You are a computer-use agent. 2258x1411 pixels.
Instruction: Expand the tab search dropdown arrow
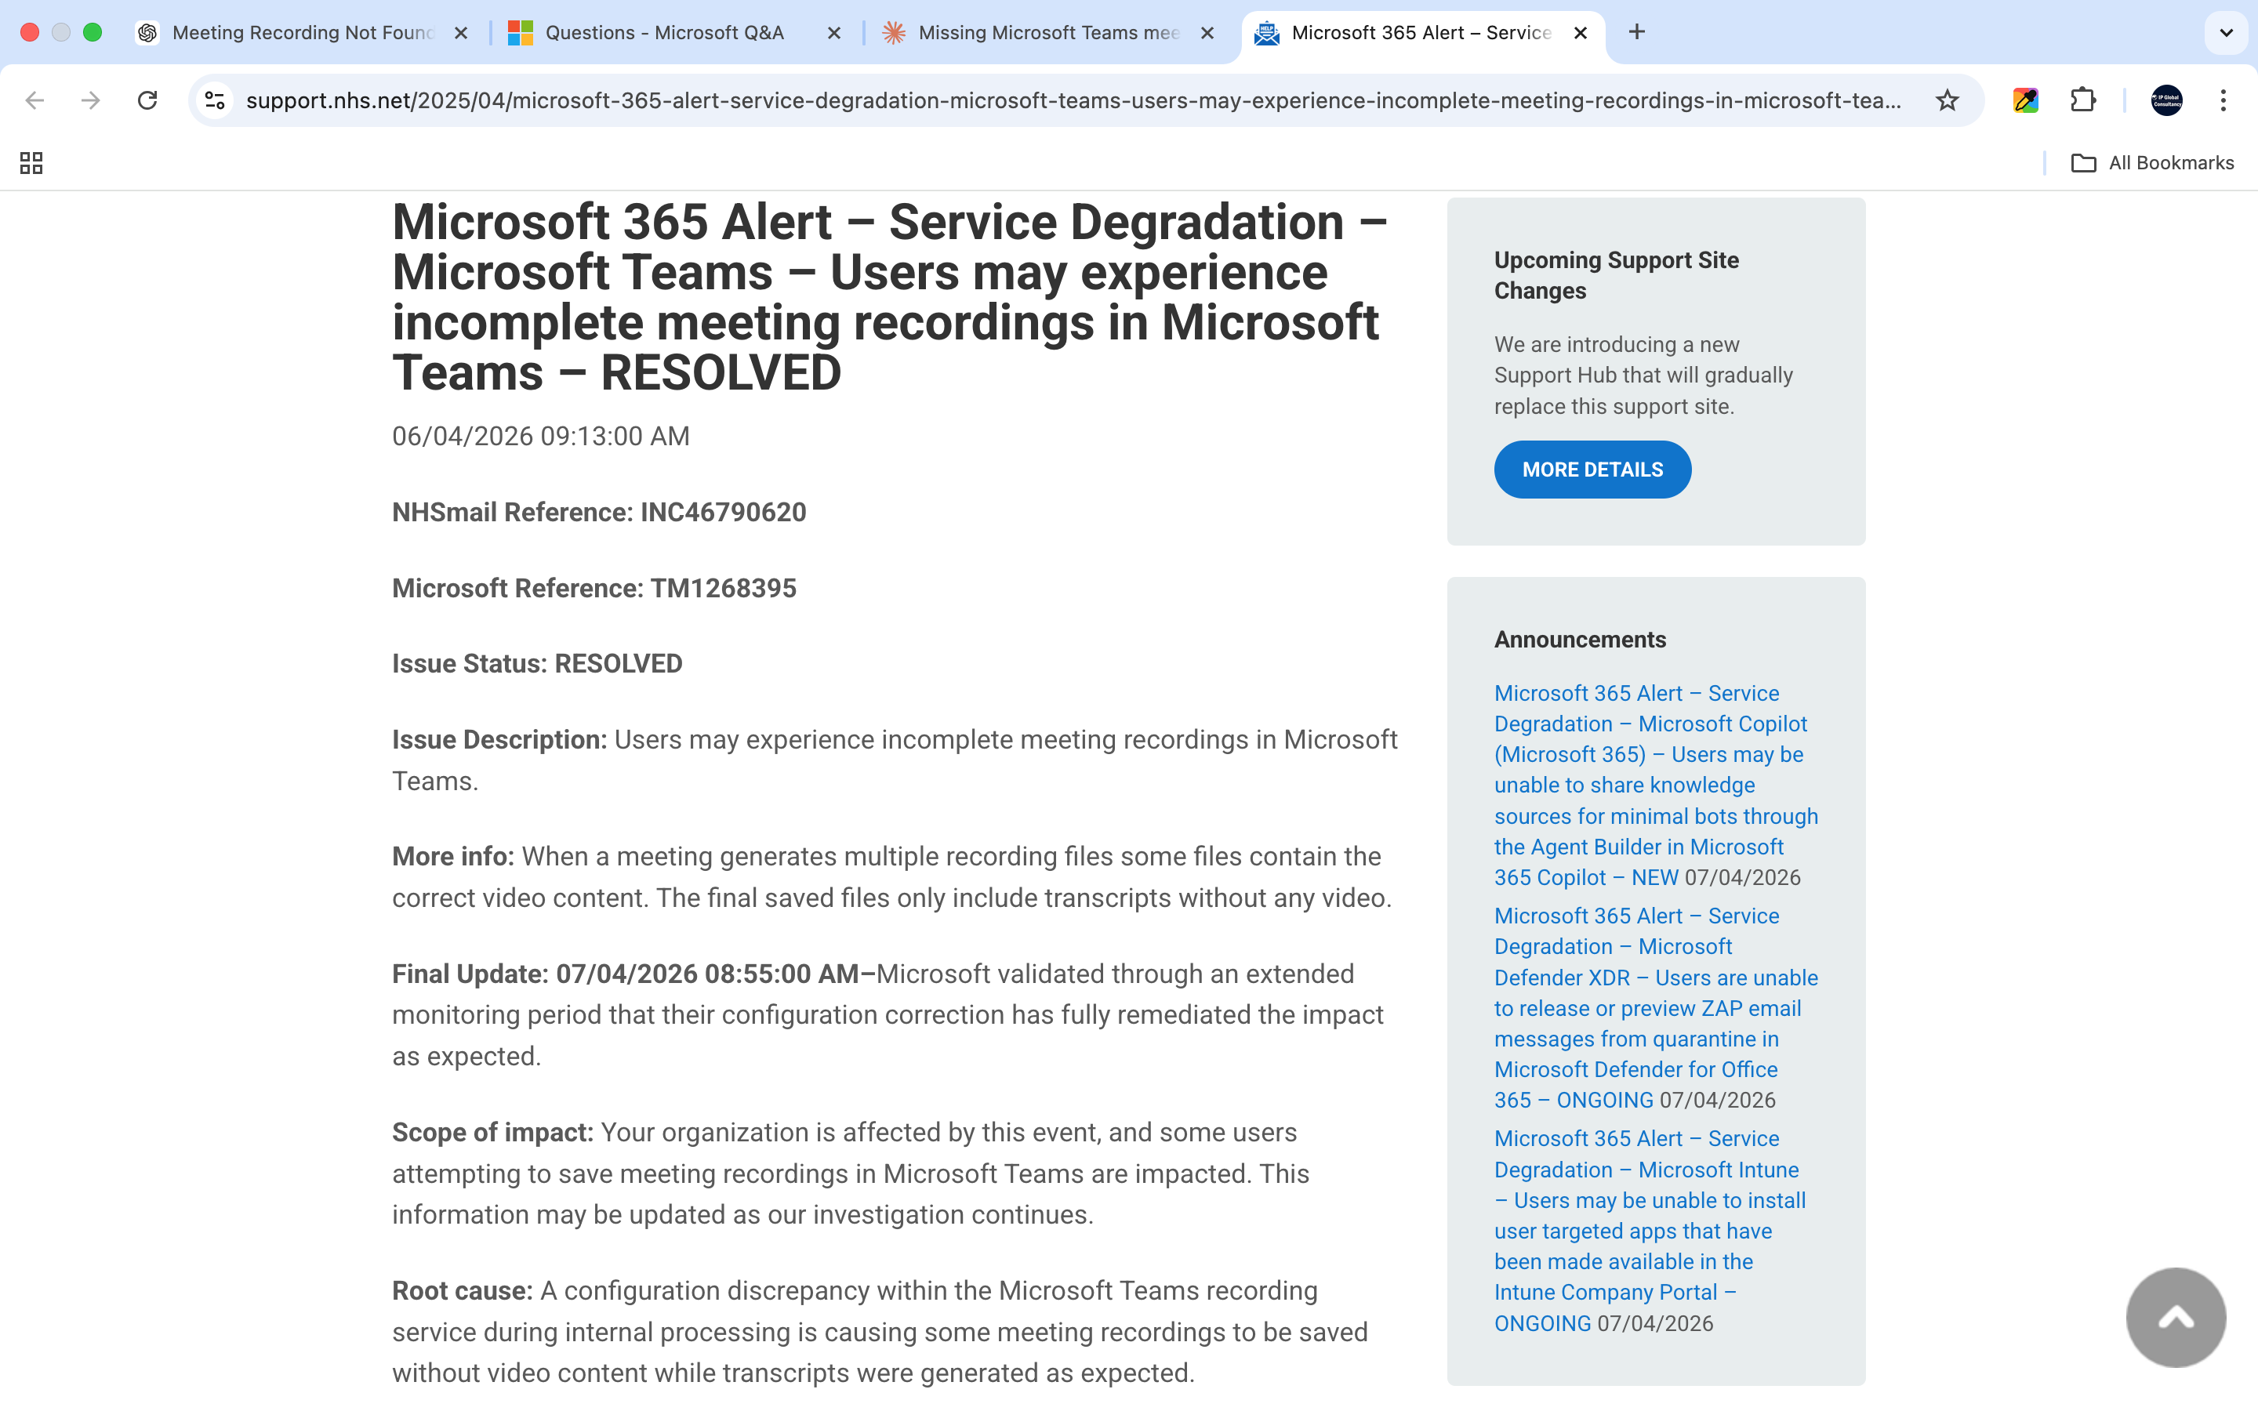(2227, 33)
